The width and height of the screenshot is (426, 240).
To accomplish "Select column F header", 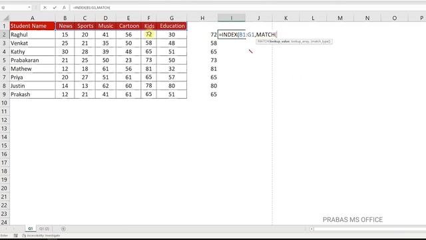I will click(148, 18).
